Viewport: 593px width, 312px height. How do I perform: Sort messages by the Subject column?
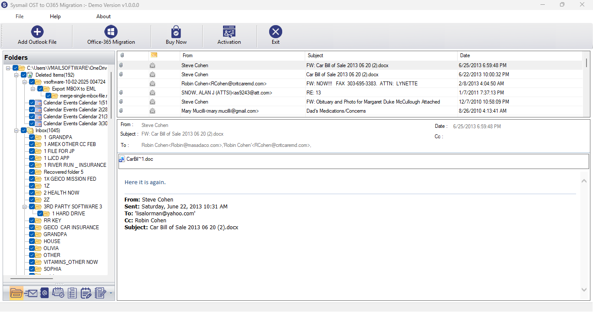(x=381, y=55)
